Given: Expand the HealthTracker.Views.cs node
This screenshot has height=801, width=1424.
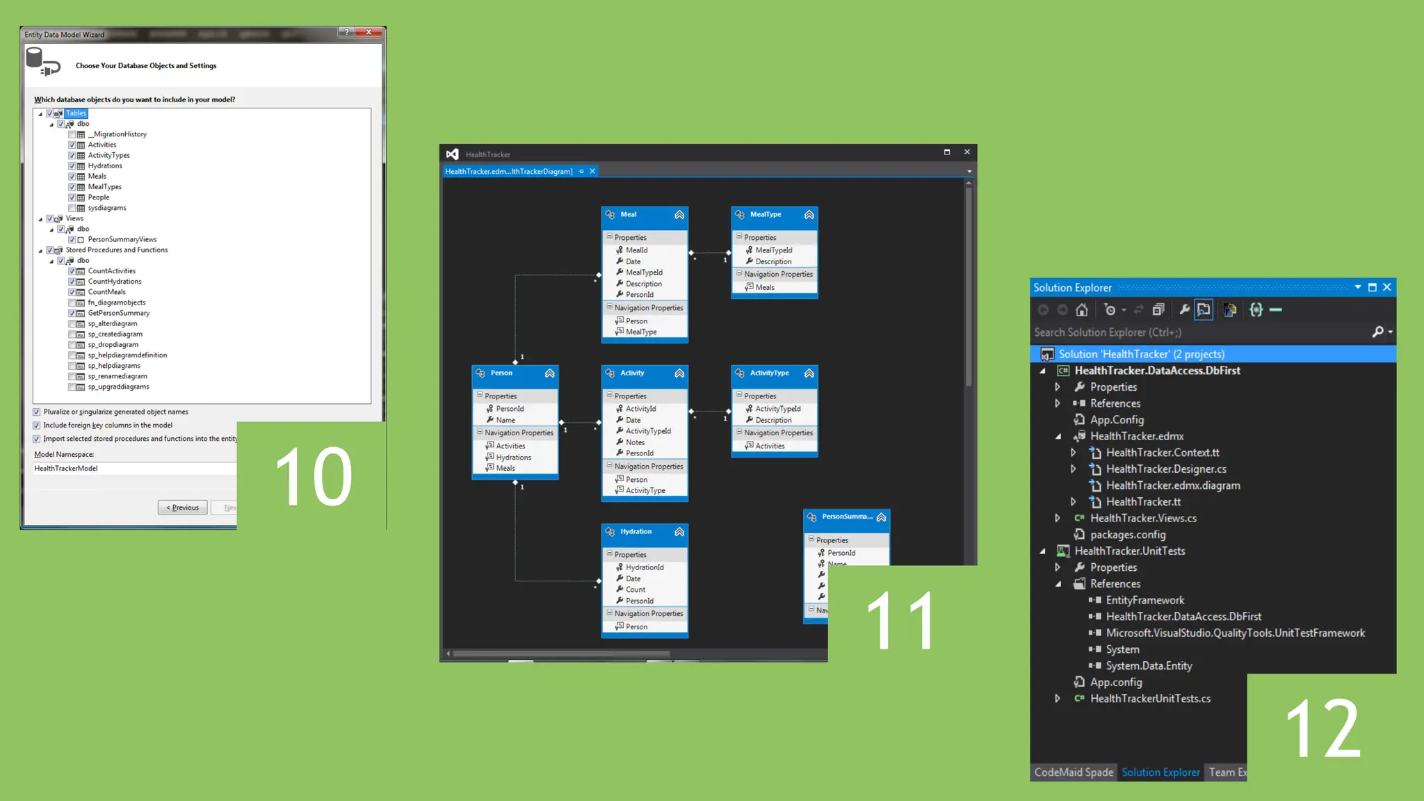Looking at the screenshot, I should click(x=1058, y=518).
